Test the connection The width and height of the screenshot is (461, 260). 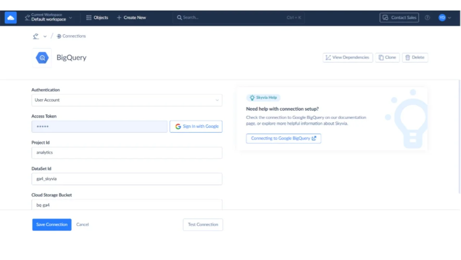point(203,225)
